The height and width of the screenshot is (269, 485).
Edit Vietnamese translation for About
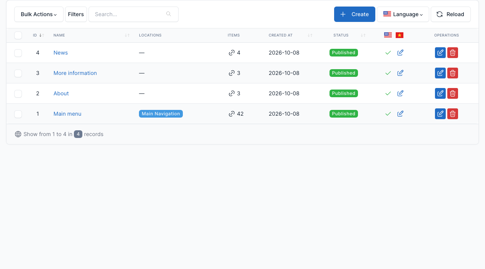tap(400, 93)
